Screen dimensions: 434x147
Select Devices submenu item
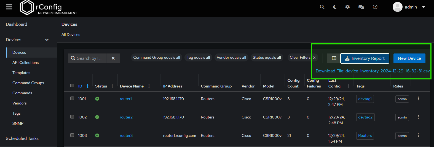[x=31, y=52]
